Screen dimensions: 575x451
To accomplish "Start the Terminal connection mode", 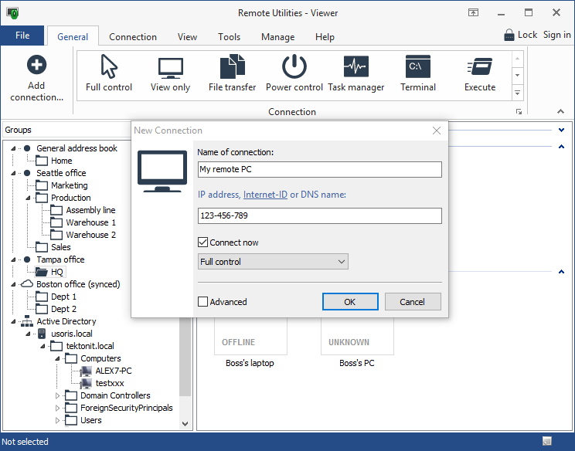I will [x=418, y=67].
